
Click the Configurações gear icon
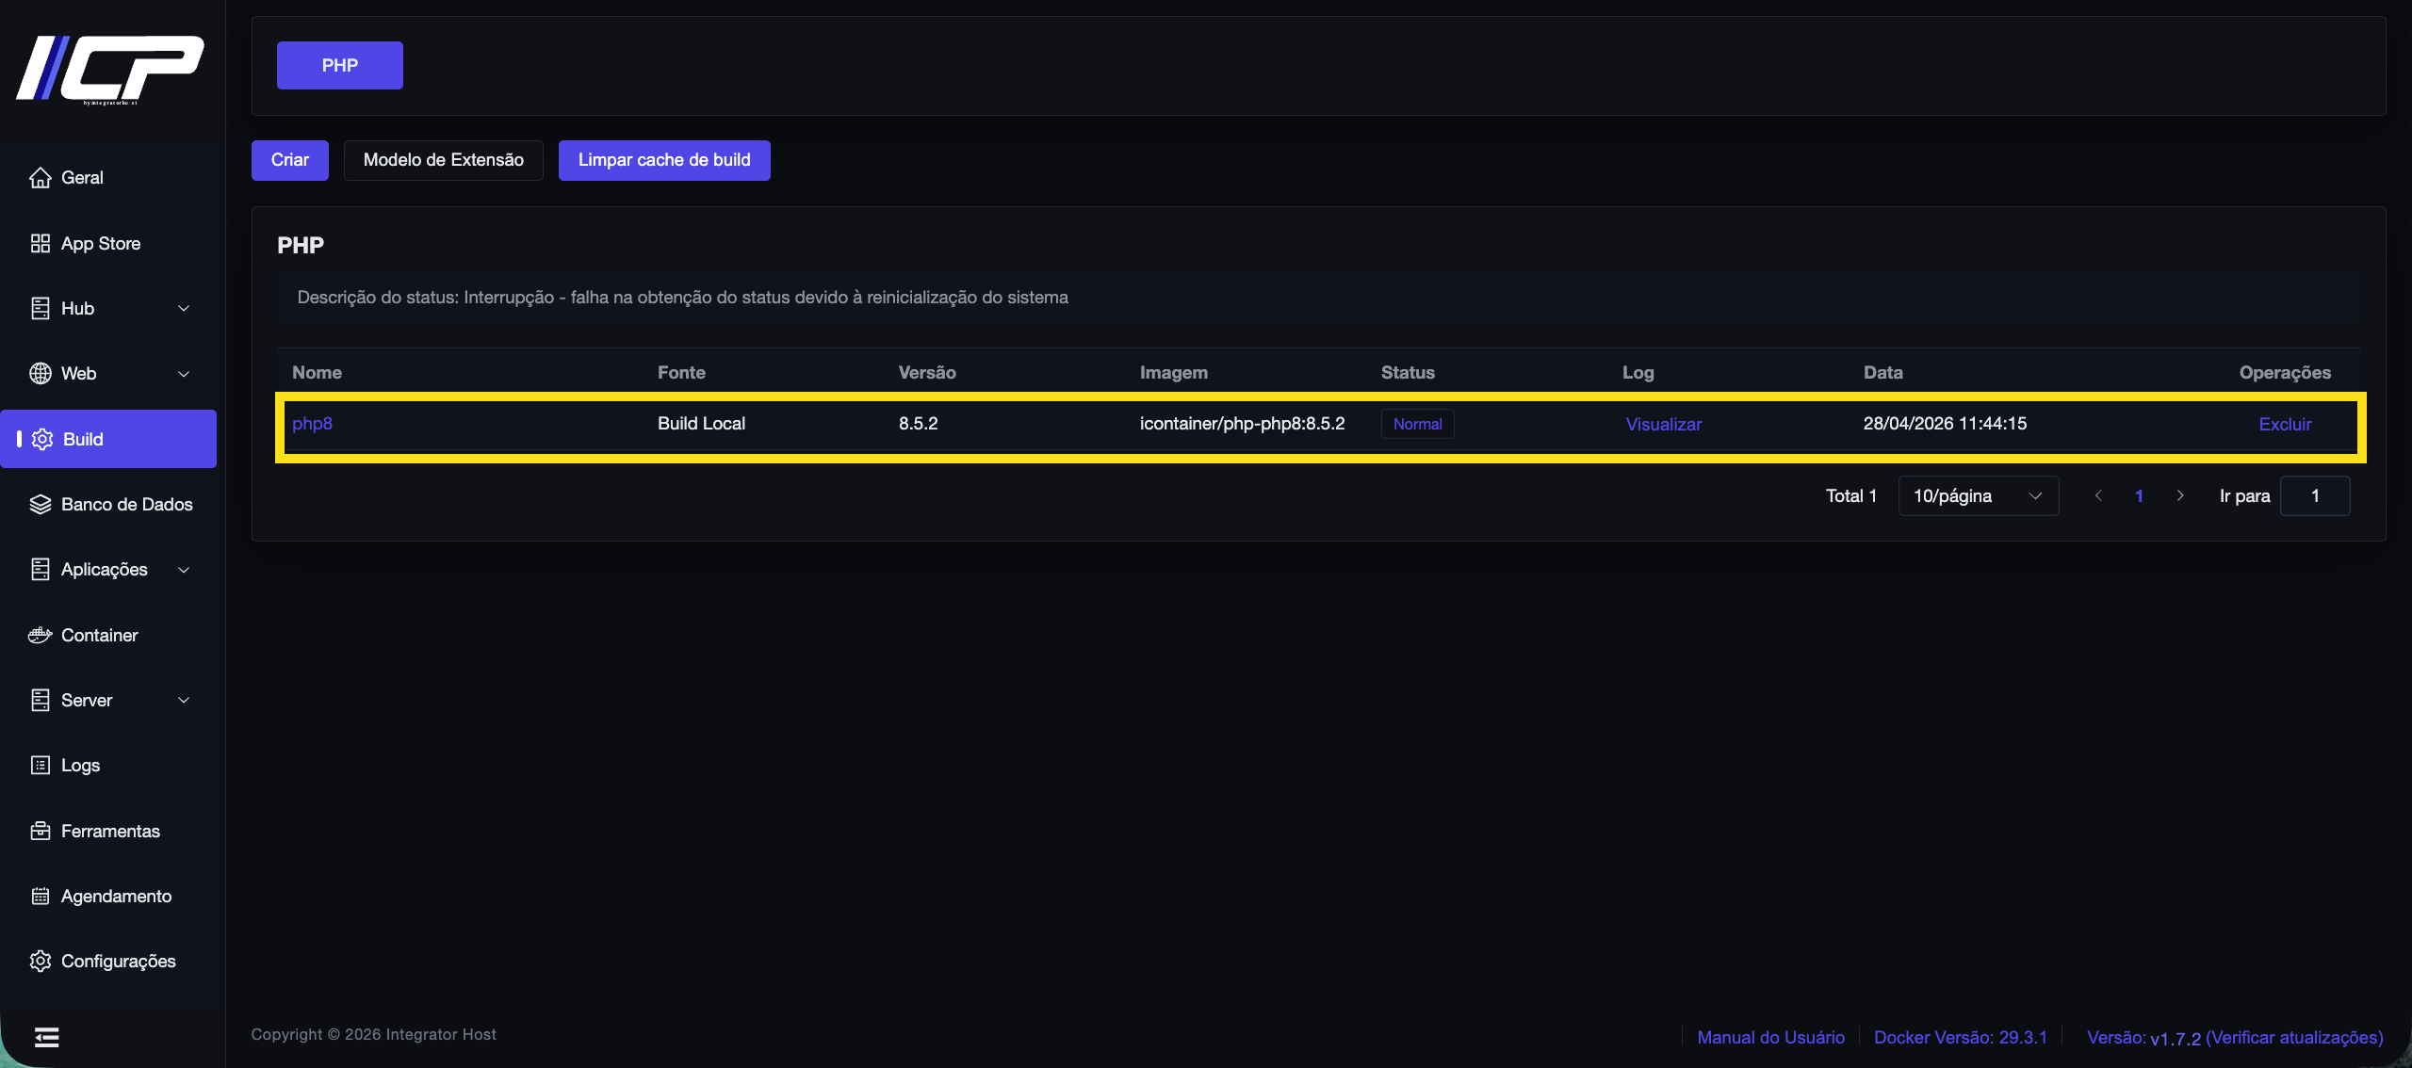pos(40,961)
